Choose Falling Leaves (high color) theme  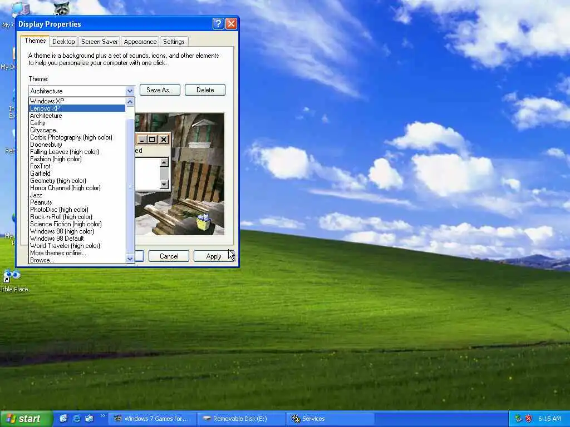(x=77, y=152)
